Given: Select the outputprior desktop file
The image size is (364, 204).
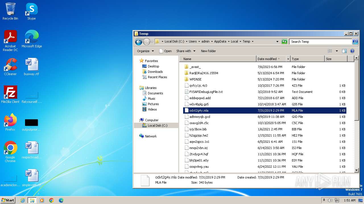Looking at the screenshot, I should click(31, 124).
